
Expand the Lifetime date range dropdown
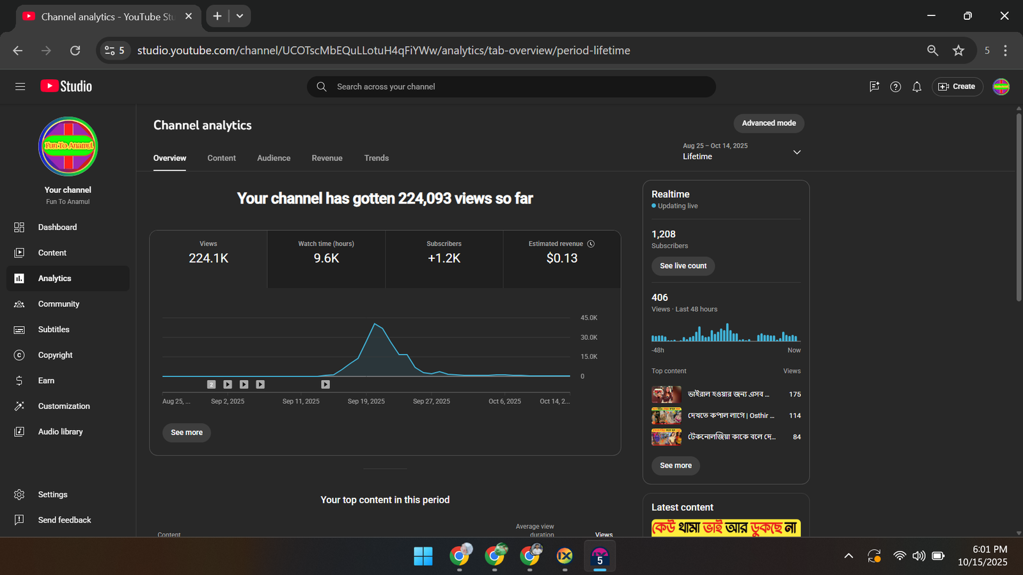click(x=797, y=152)
